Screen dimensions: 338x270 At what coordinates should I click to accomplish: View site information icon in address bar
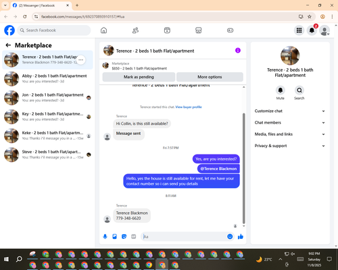pyautogui.click(x=36, y=17)
